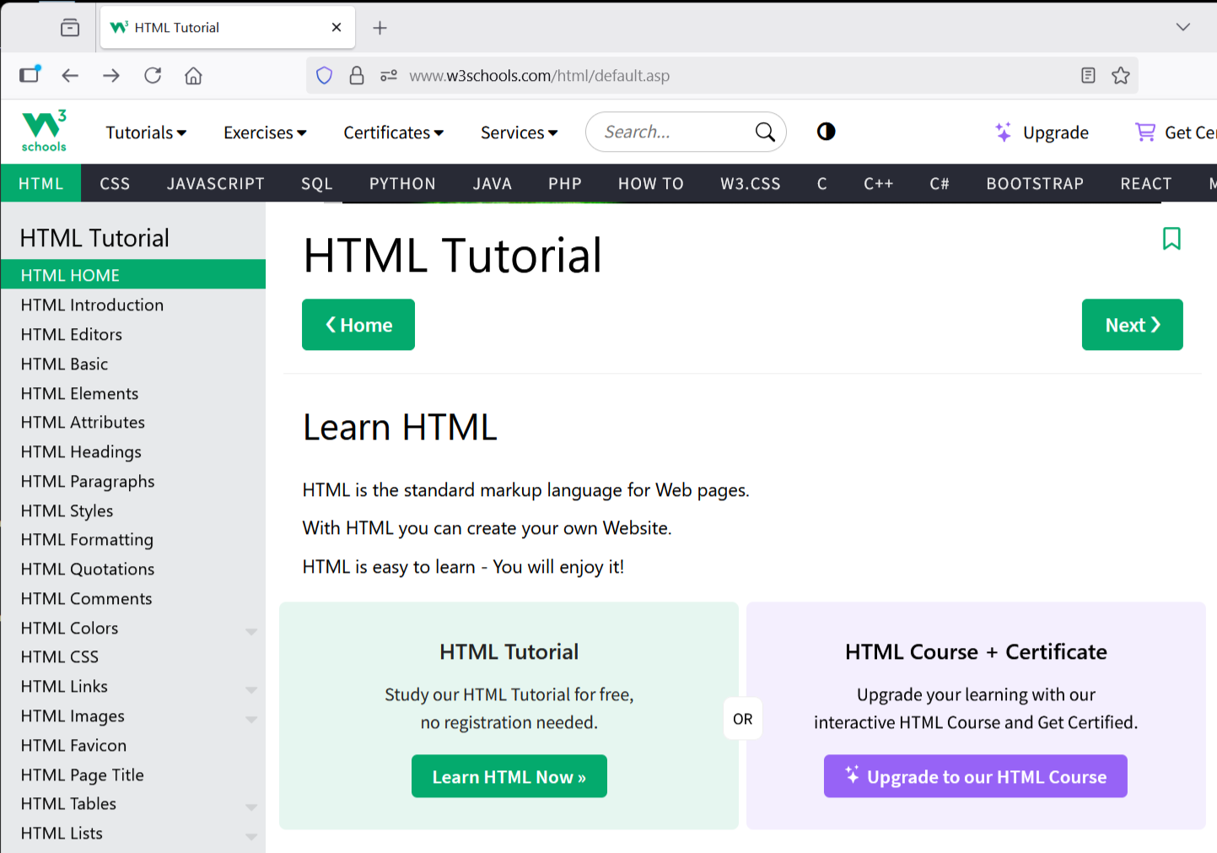Viewport: 1217px width, 853px height.
Task: Click the green Next button
Action: point(1133,325)
